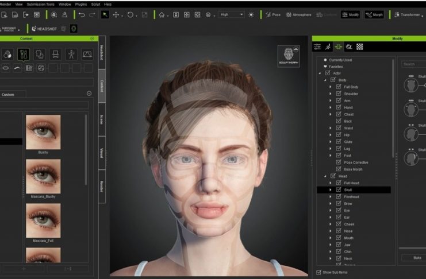The width and height of the screenshot is (426, 279).
Task: Toggle the Pose Corrective checkbox
Action: [339, 162]
